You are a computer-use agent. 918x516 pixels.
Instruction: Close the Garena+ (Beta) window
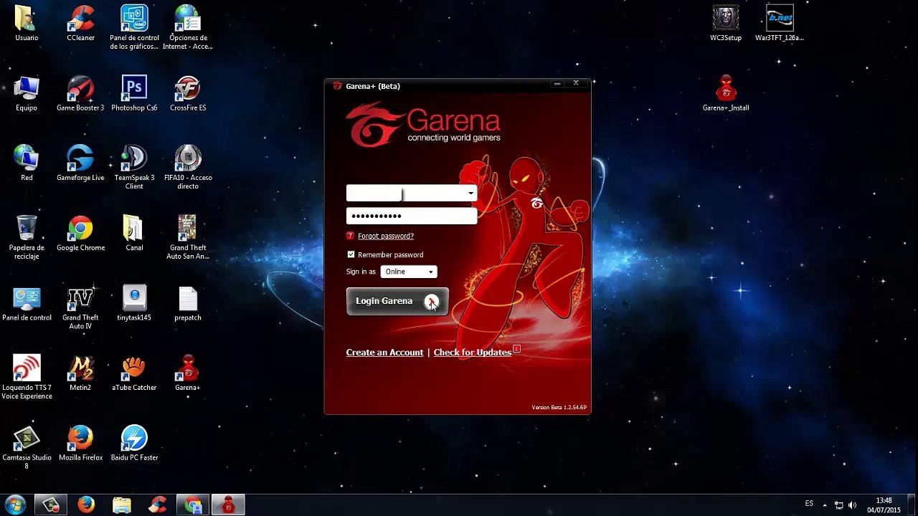(x=575, y=84)
